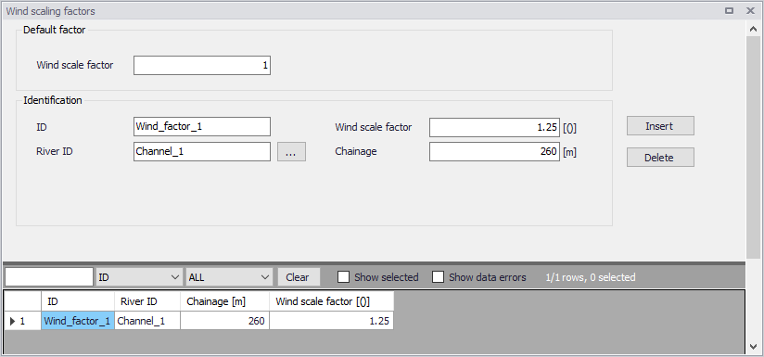
Task: Maximize the Wind scaling factors panel
Action: coord(730,11)
